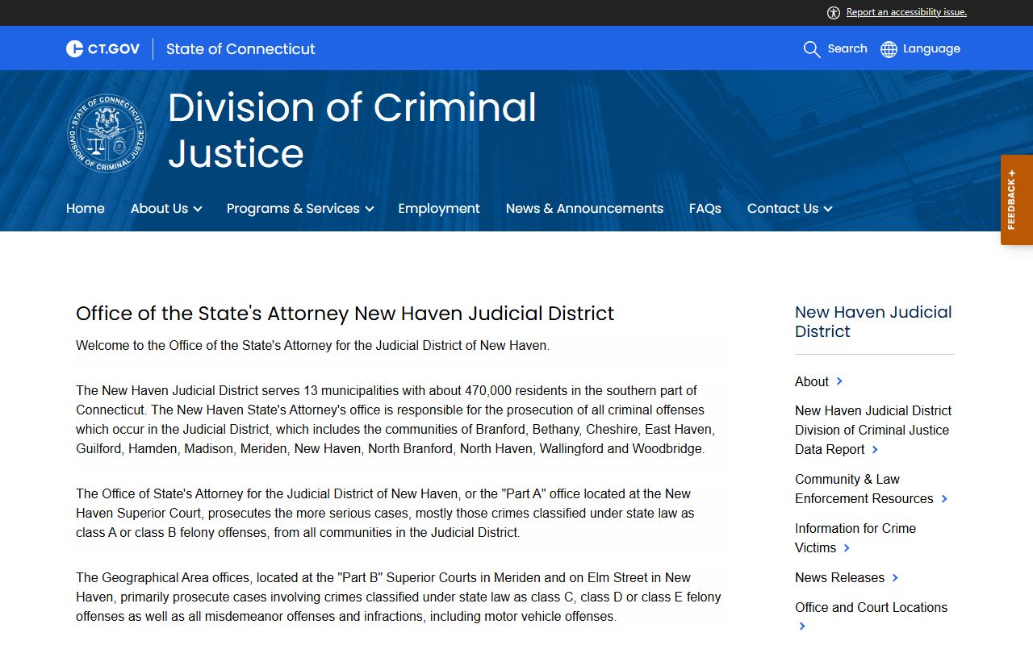The image size is (1033, 645).
Task: Click the Language globe icon
Action: [889, 49]
